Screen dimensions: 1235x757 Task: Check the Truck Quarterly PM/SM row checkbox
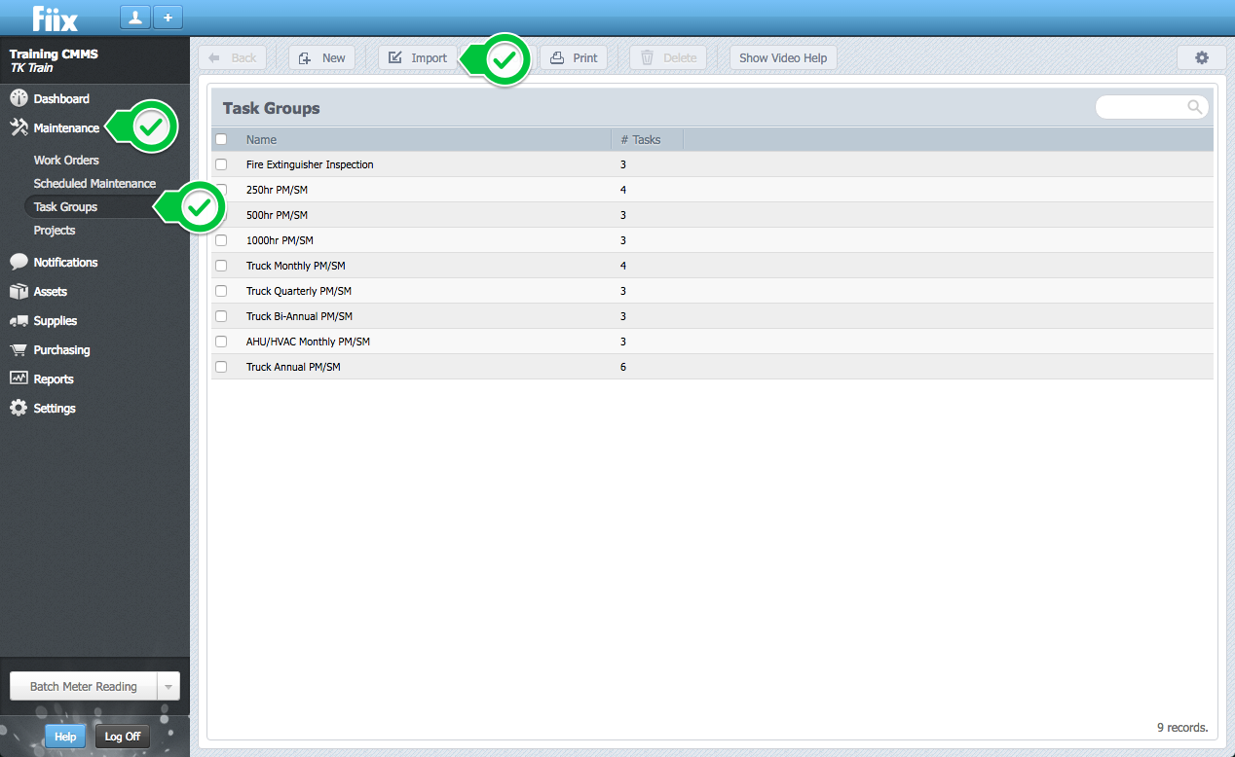click(x=221, y=291)
